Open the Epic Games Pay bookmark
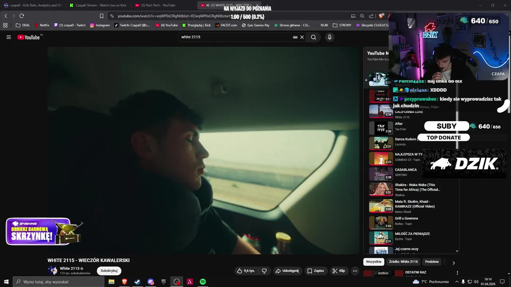 click(x=255, y=25)
